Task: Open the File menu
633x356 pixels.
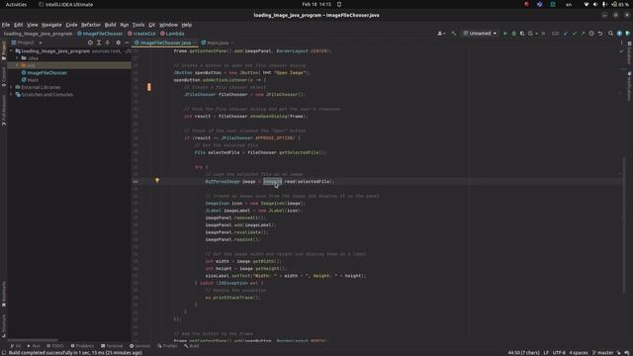Action: [6, 25]
